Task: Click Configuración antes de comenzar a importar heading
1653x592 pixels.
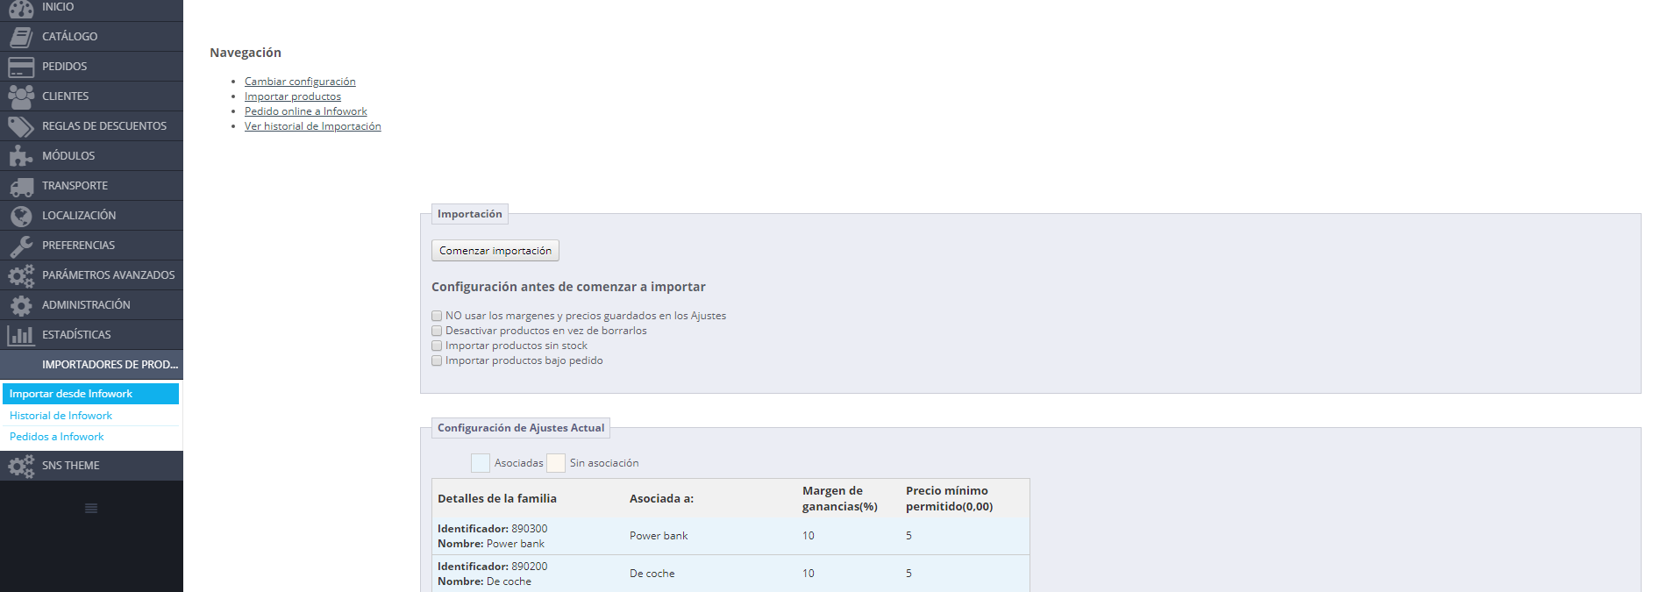Action: pyautogui.click(x=568, y=287)
